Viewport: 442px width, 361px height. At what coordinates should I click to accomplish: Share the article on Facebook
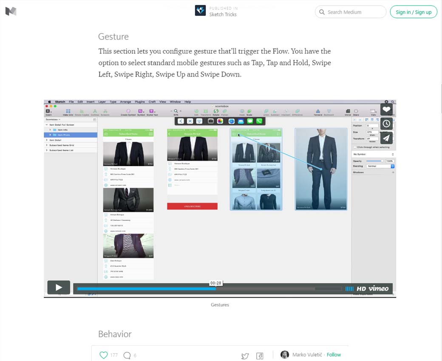coord(260,356)
